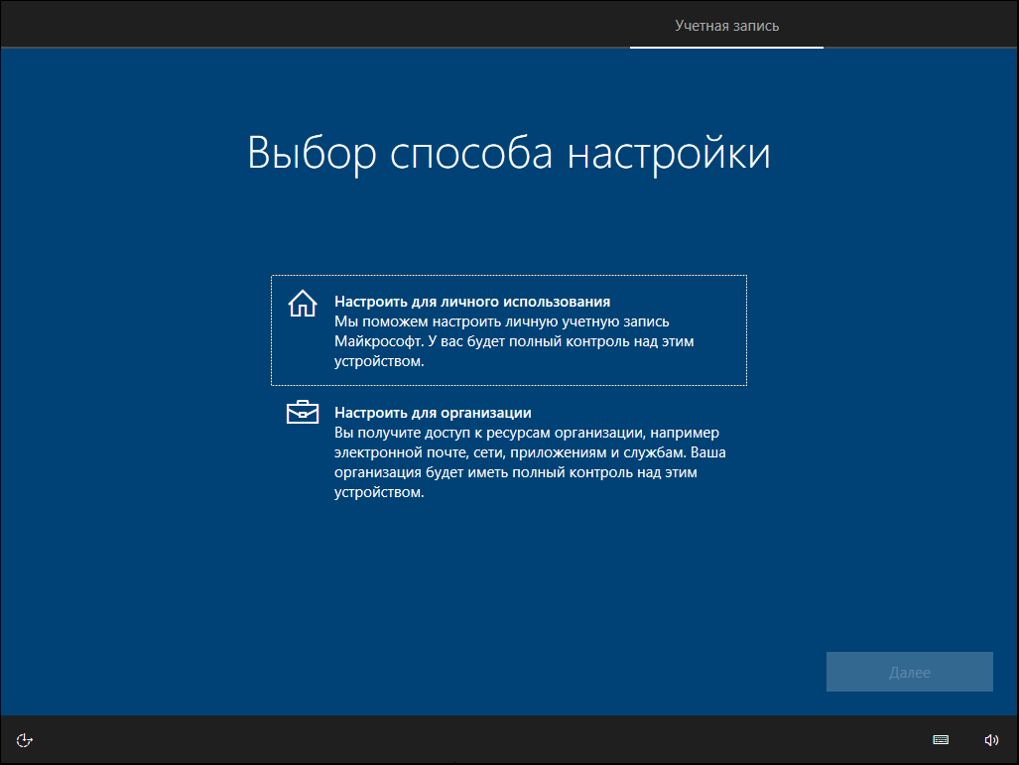The image size is (1019, 765).
Task: Click 'полный контроль над этим' in personal option
Action: pyautogui.click(x=601, y=341)
